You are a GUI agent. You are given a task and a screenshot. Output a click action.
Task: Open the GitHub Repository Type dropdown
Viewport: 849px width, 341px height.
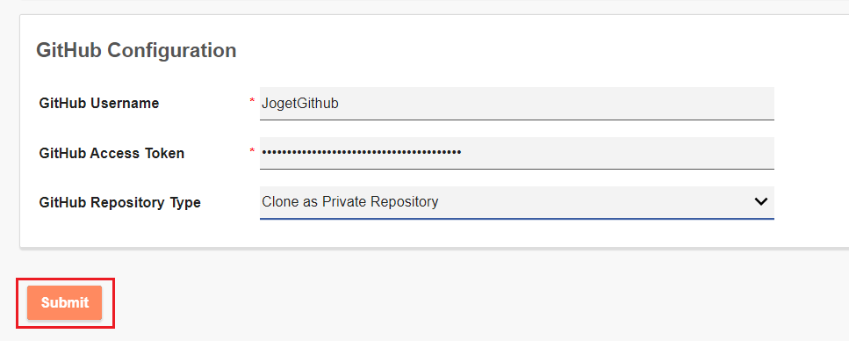coord(516,202)
